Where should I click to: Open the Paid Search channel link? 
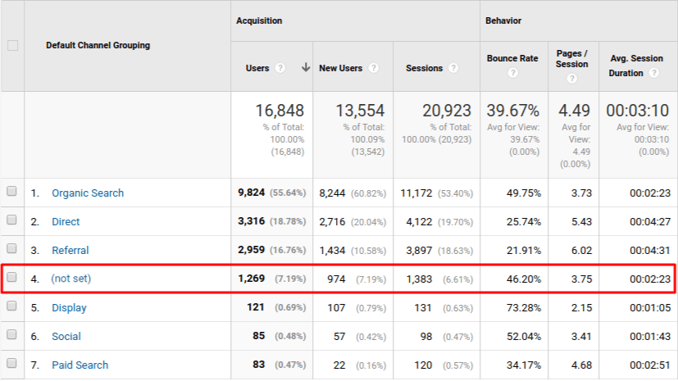point(80,365)
